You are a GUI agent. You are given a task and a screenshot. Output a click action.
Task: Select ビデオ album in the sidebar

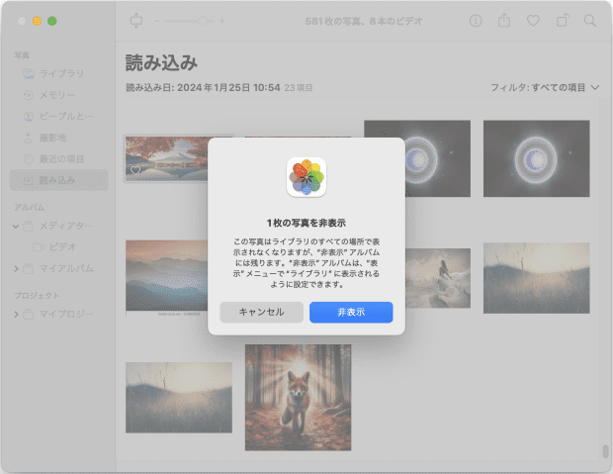[59, 247]
